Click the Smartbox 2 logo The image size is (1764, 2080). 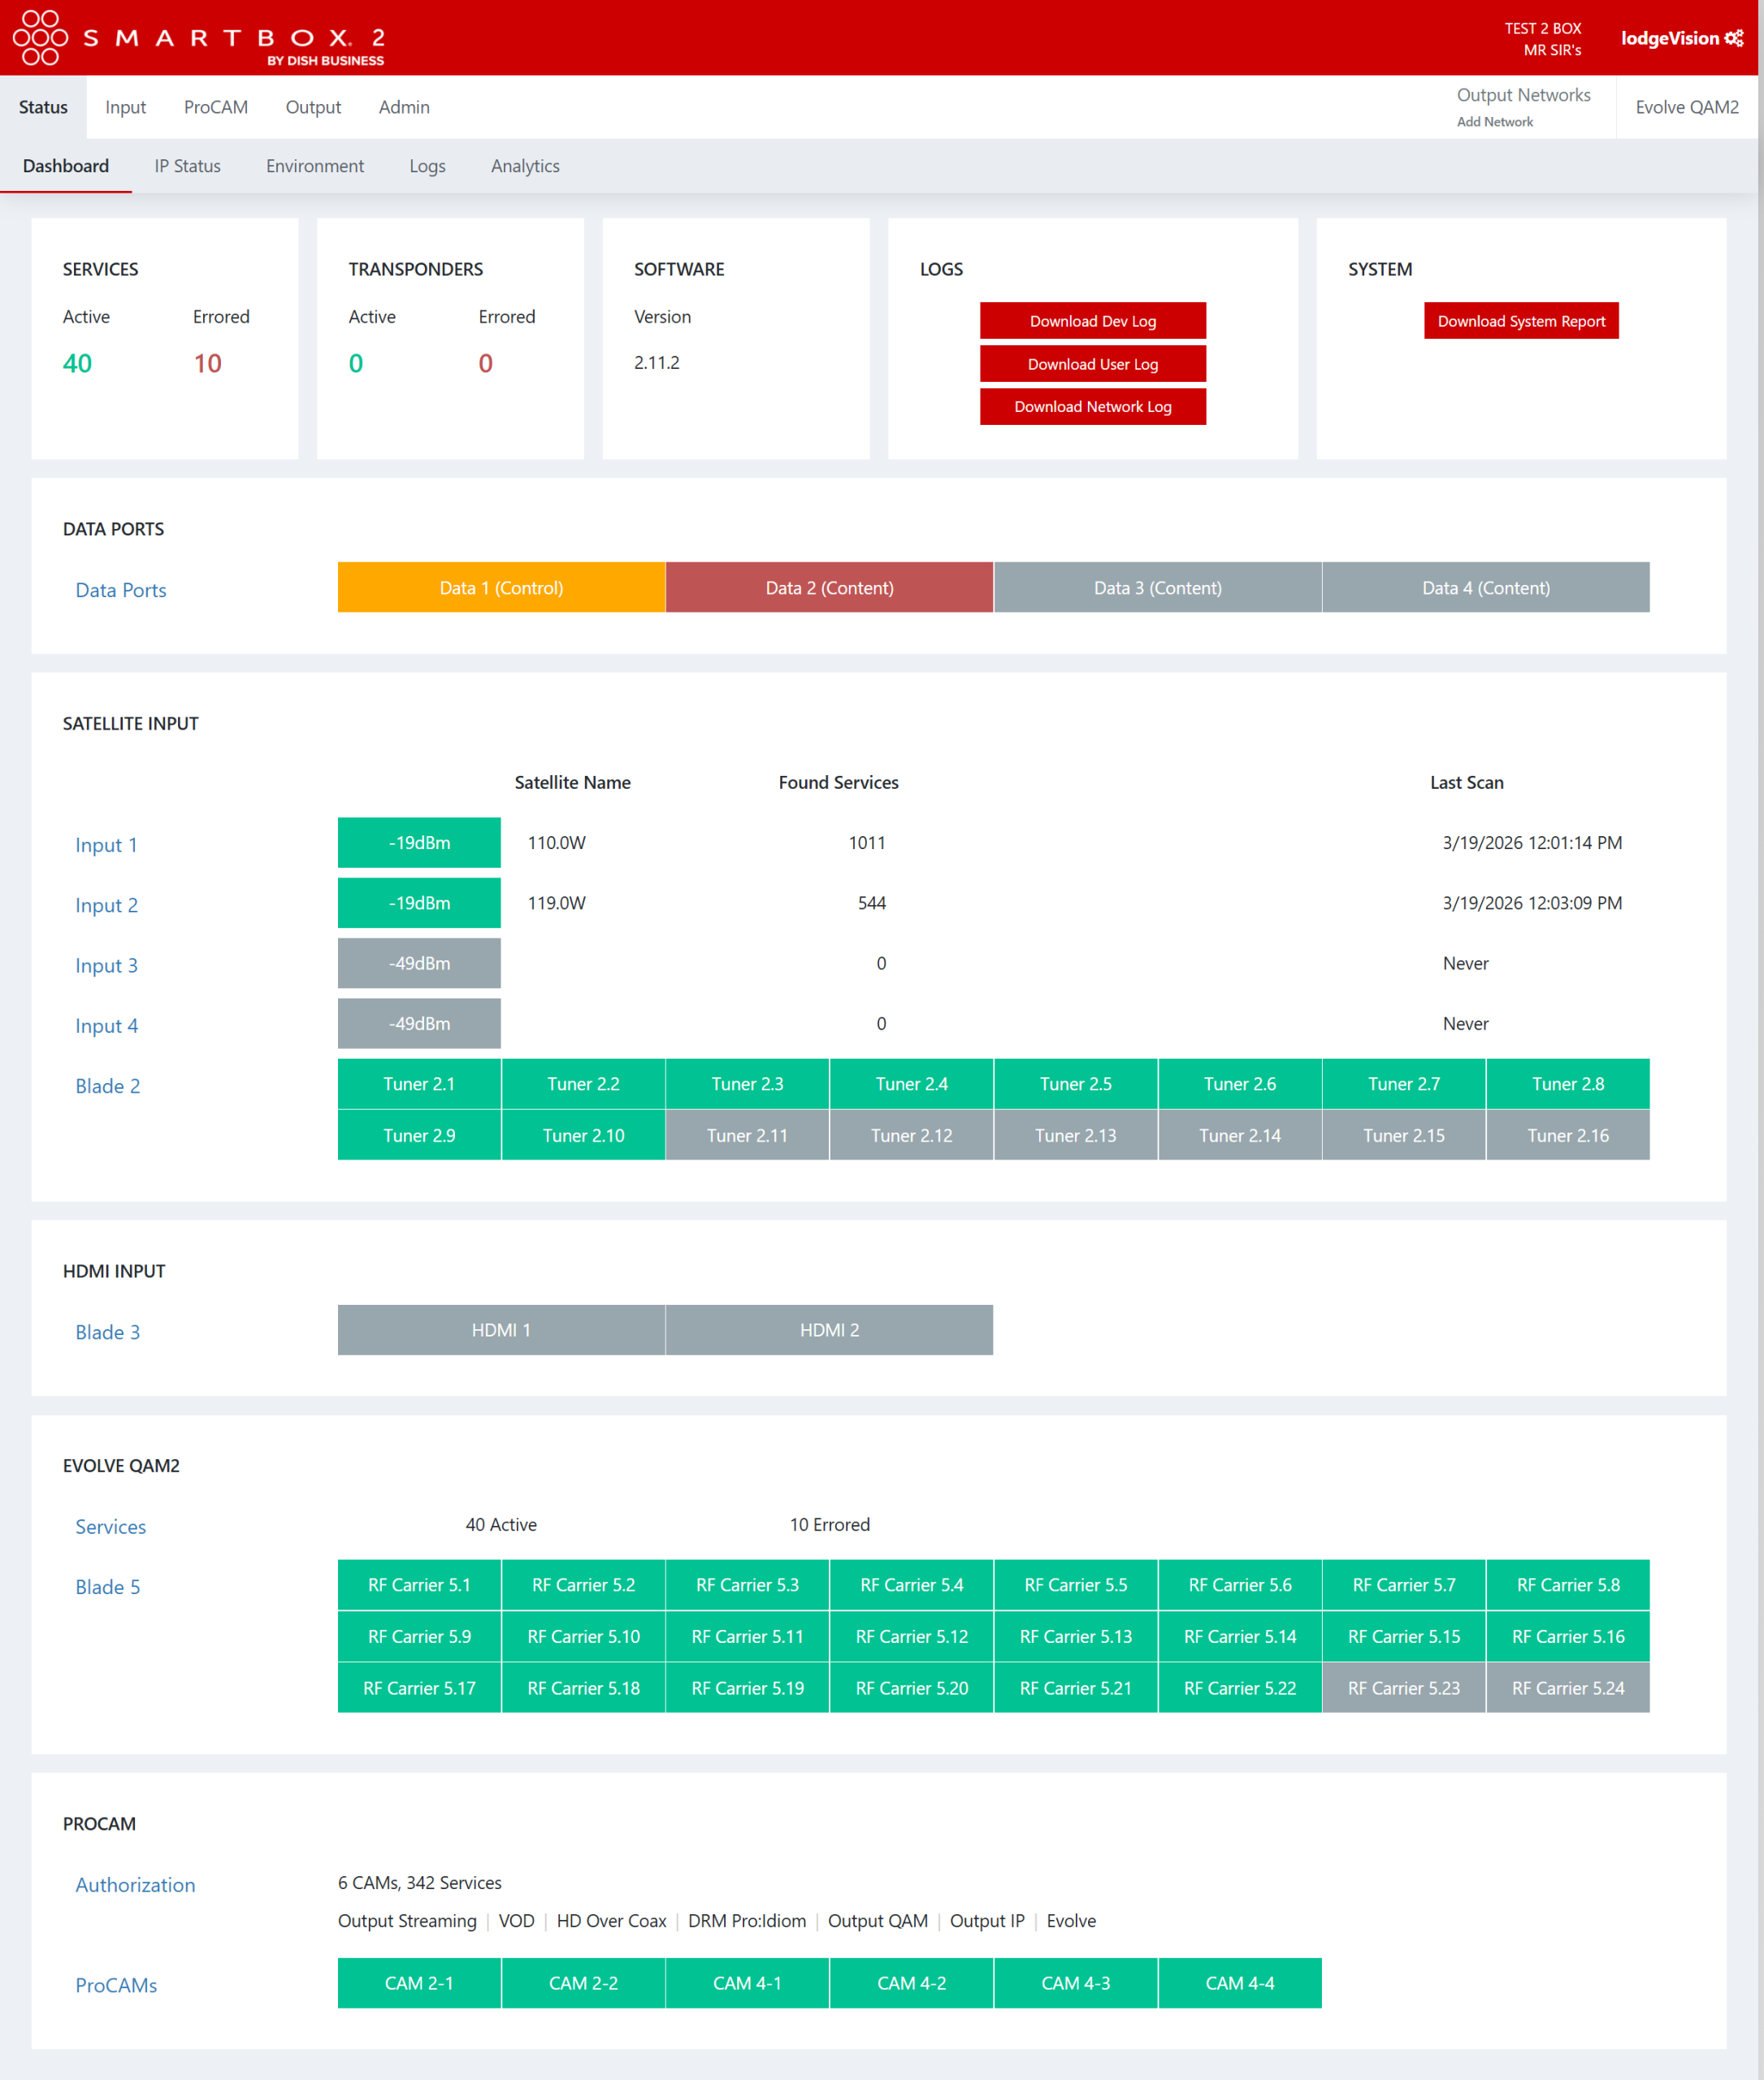pyautogui.click(x=200, y=38)
